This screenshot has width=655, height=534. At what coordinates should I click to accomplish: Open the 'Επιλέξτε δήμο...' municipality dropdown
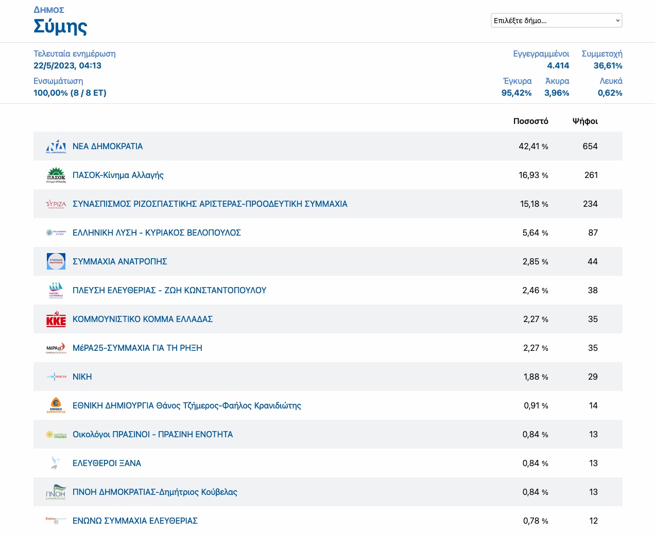(557, 21)
